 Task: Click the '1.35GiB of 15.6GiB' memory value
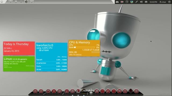(91, 50)
